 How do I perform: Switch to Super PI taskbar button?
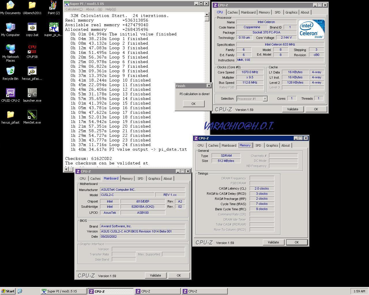[x=63, y=291]
